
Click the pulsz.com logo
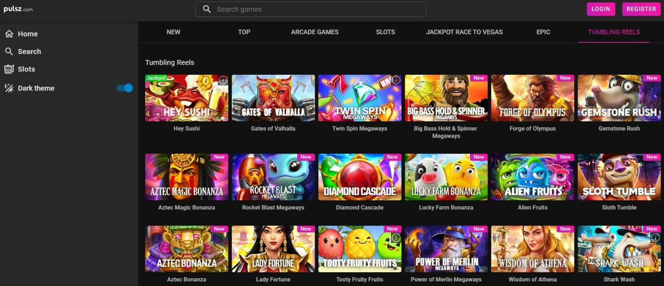(x=18, y=9)
